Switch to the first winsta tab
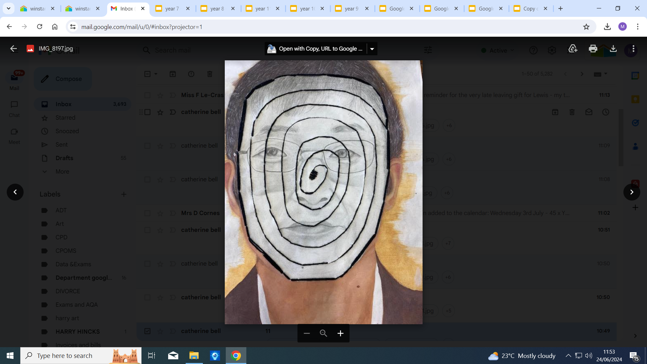The width and height of the screenshot is (647, 364). click(37, 8)
